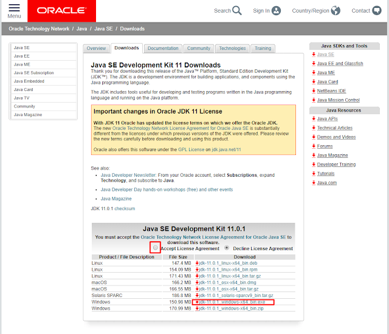
Task: Click Java SE breadcrumb link
Action: coord(103,29)
